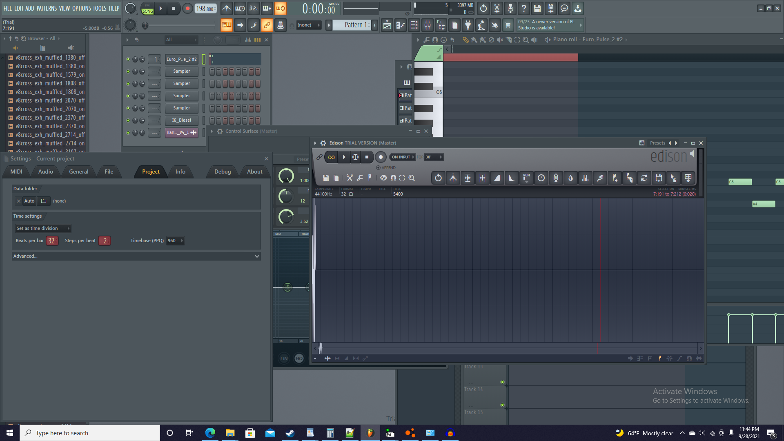Open the (none) snap selector dropdown
The width and height of the screenshot is (784, 441).
tap(308, 25)
